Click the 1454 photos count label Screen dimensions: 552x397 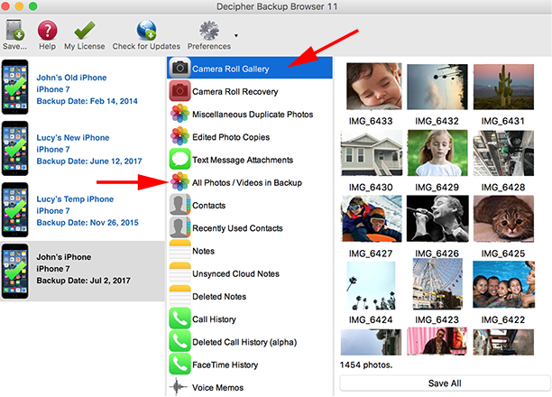(366, 365)
